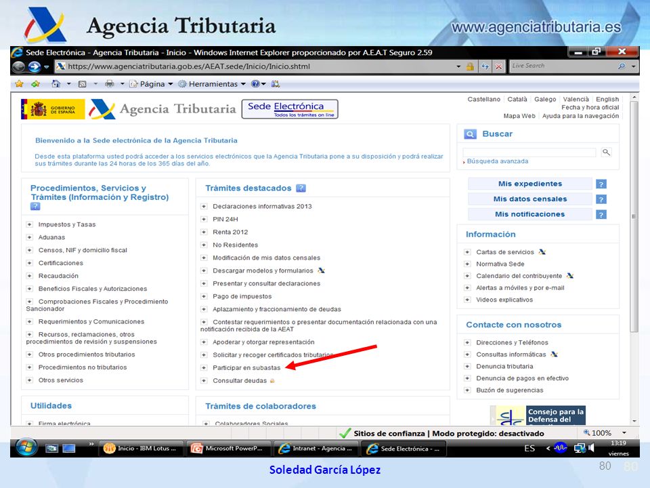Expand the Certificaciones item

pos(29,263)
